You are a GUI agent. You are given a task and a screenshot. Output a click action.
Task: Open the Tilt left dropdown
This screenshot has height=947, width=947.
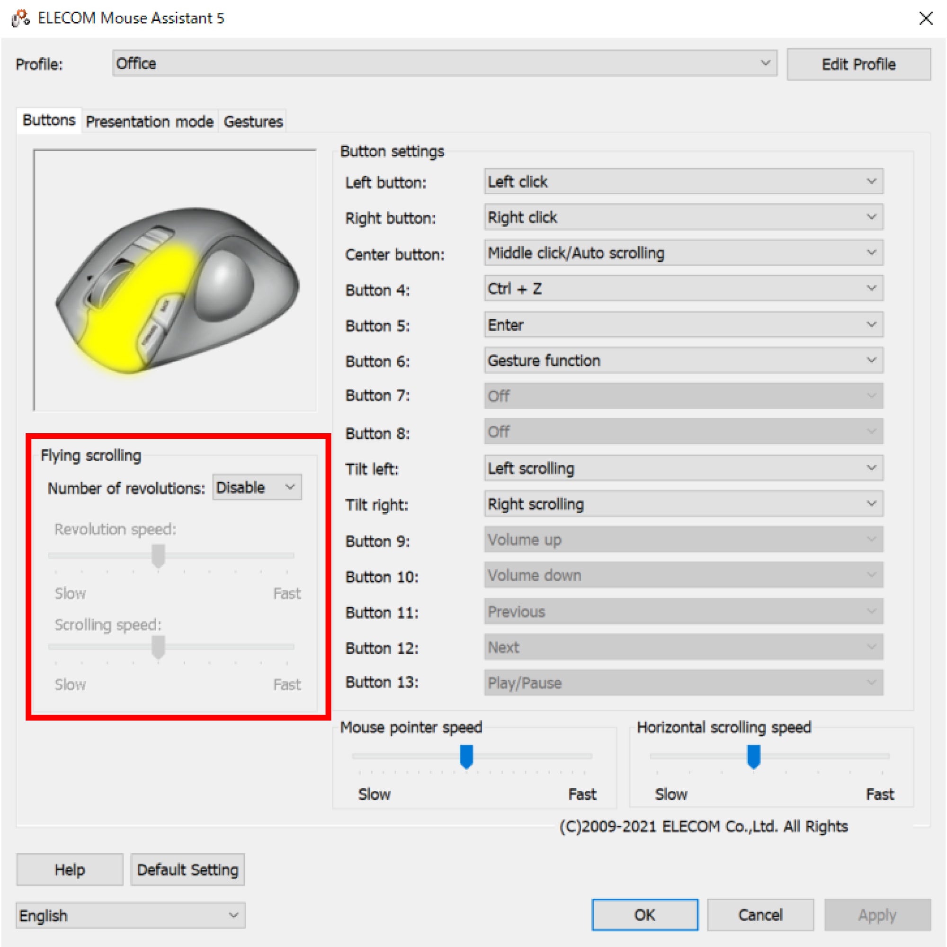click(684, 468)
